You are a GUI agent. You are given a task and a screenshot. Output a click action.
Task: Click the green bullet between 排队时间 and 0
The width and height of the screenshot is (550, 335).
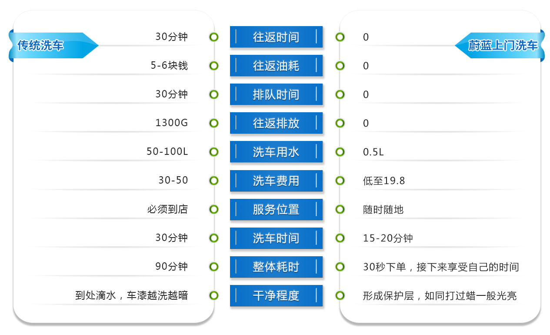coord(340,94)
